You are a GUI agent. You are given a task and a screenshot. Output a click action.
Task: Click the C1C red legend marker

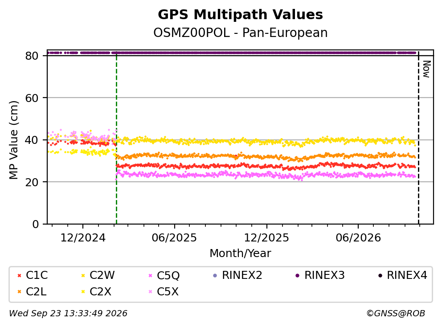click(x=19, y=275)
